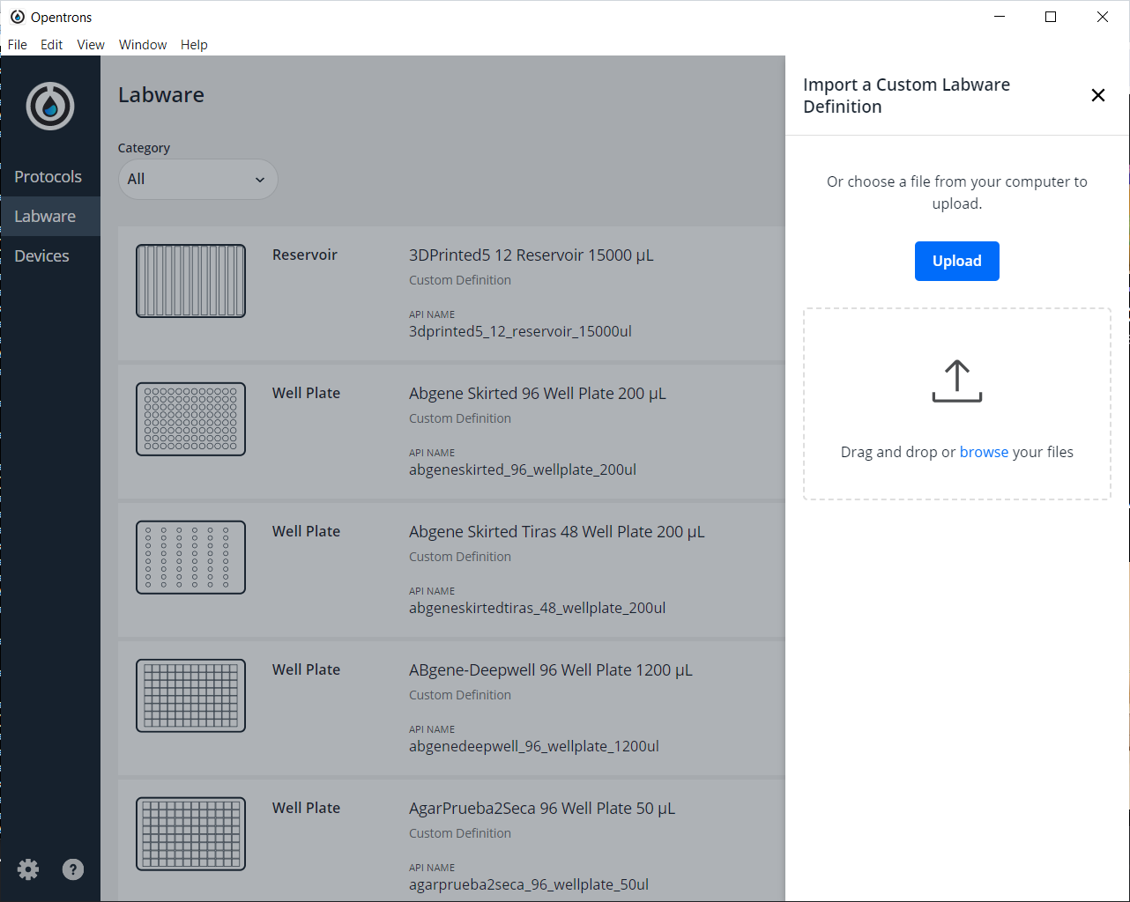Screen dimensions: 1130x902
Task: Open app settings via the gear icon
Action: pyautogui.click(x=28, y=869)
